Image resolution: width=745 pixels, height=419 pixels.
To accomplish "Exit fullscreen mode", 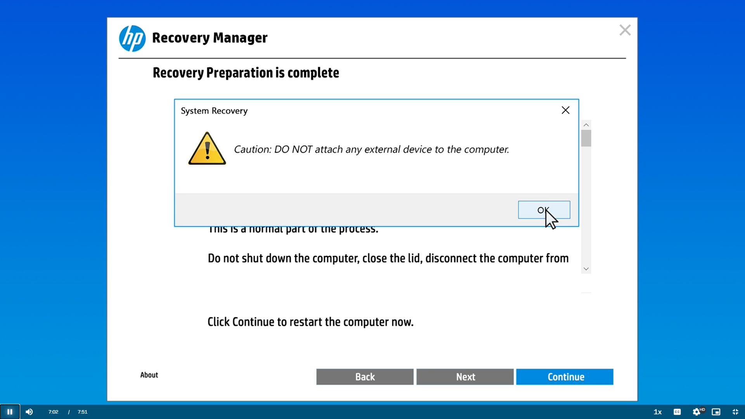I will coord(735,412).
